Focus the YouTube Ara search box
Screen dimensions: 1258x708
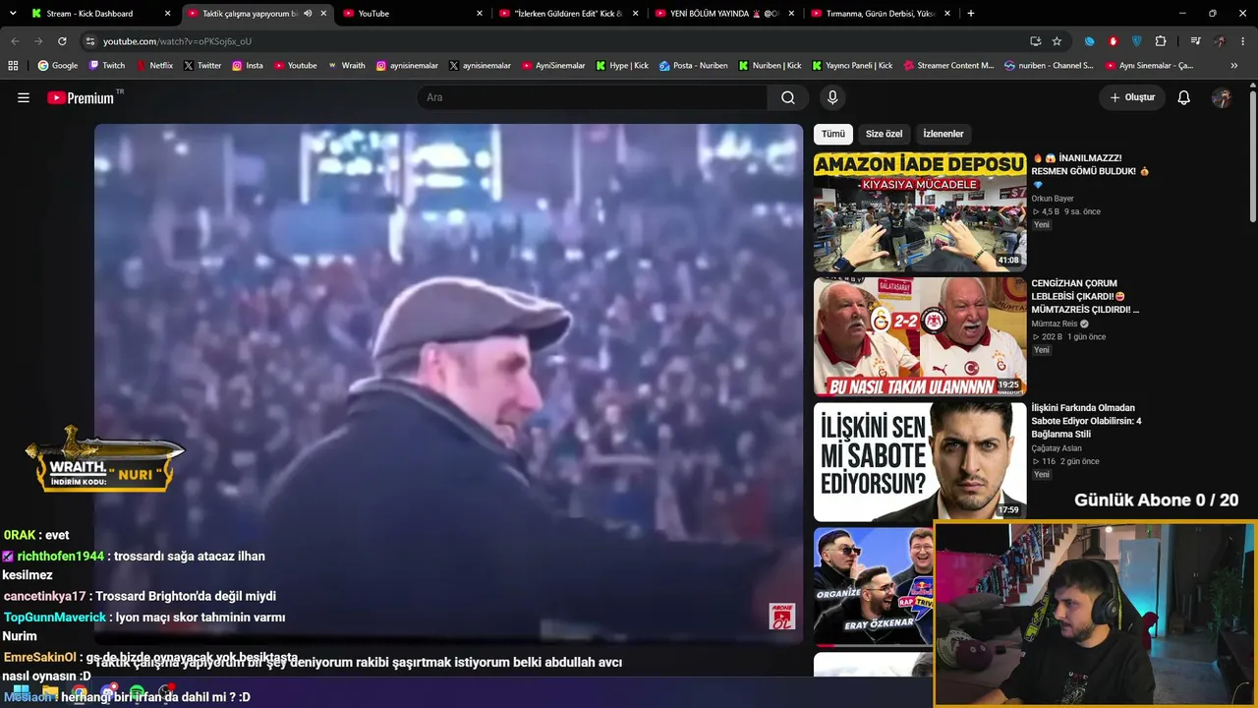click(592, 97)
